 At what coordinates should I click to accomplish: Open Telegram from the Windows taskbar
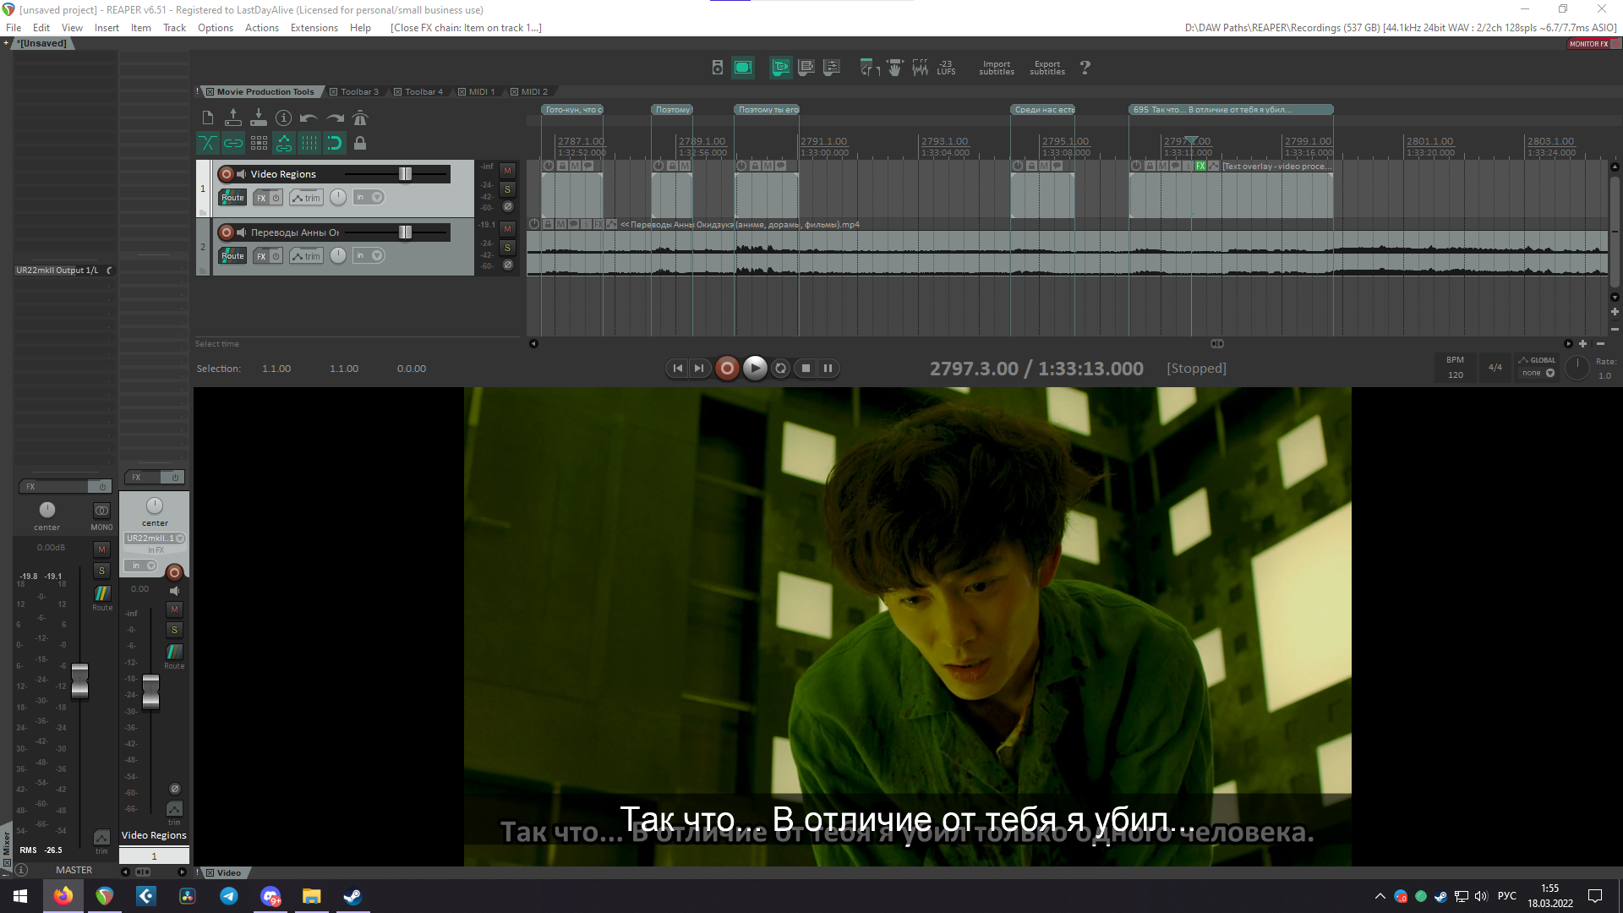(229, 896)
